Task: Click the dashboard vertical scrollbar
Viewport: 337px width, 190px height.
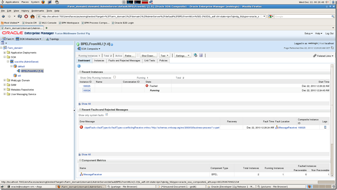Action: click(x=332, y=120)
